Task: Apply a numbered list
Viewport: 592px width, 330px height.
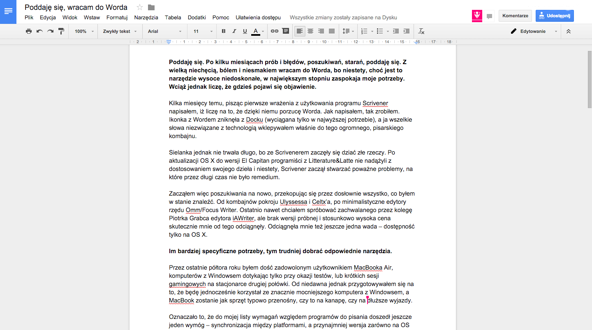Action: (x=364, y=31)
